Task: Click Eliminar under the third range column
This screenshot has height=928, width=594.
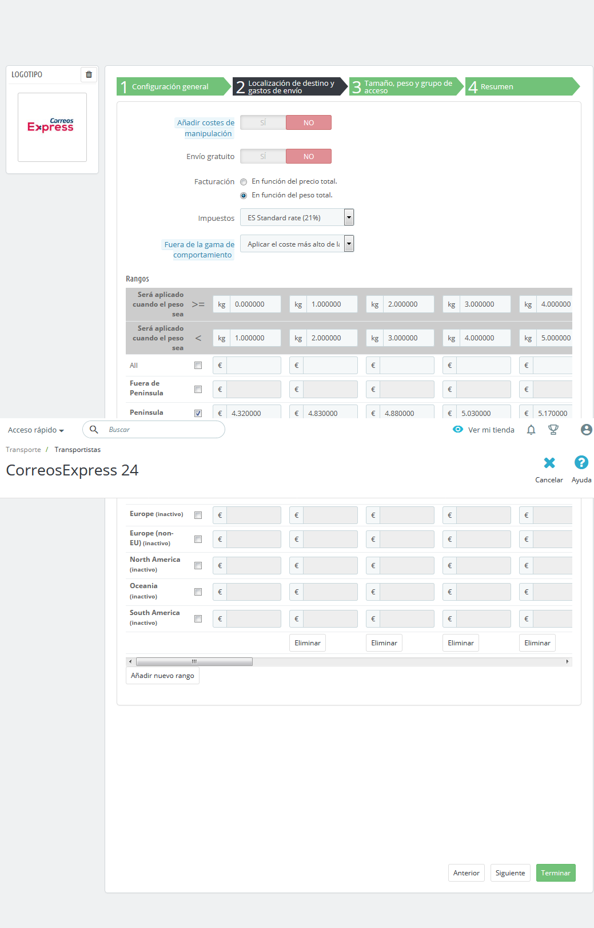Action: [384, 643]
